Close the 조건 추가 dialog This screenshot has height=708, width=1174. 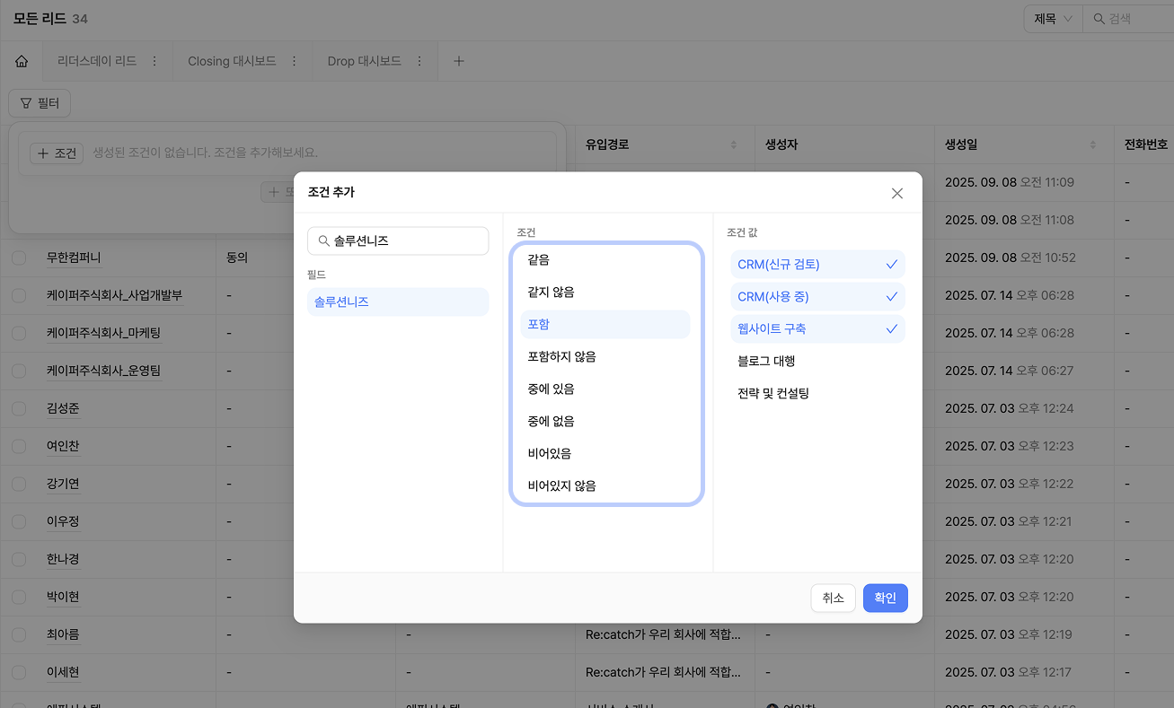click(896, 193)
